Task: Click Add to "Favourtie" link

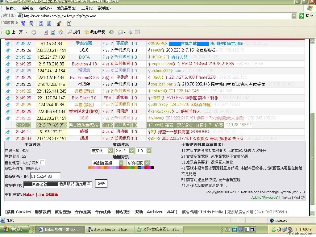Action: pos(265,198)
